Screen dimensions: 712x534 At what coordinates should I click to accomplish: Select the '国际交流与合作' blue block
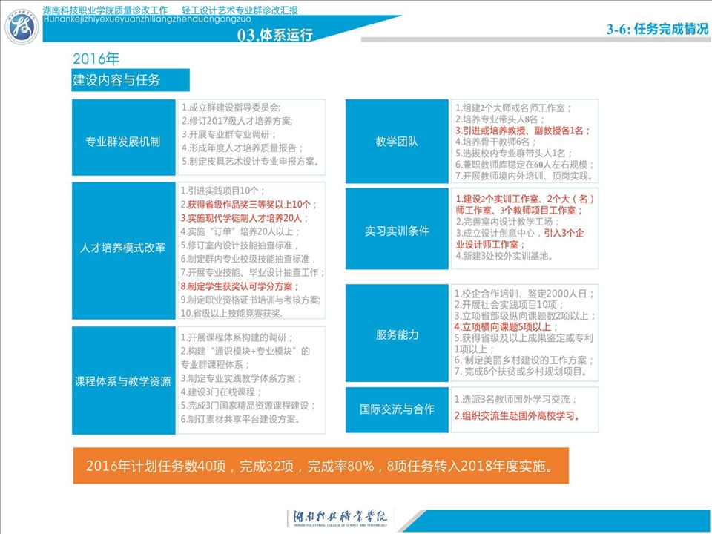click(x=397, y=409)
